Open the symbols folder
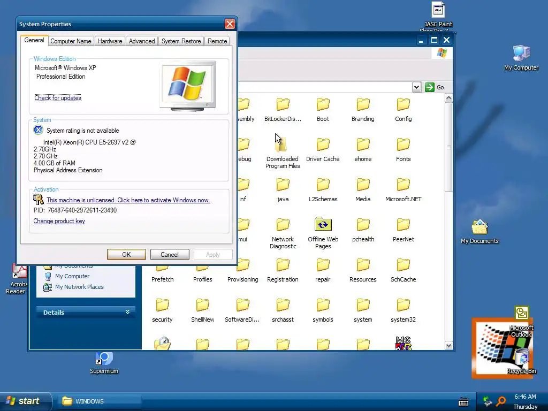548x411 pixels. (323, 311)
